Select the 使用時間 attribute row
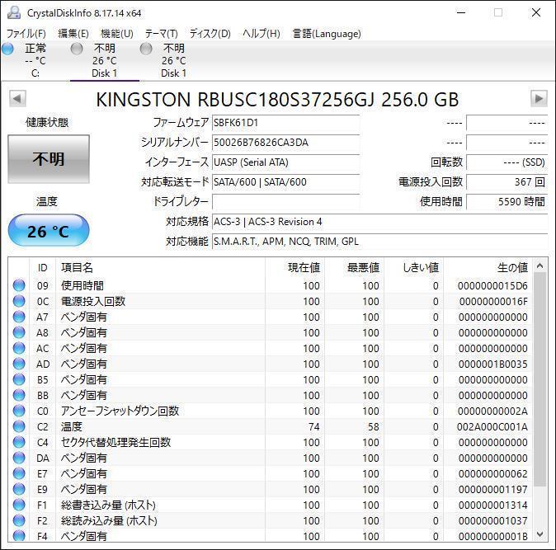Viewport: 556px width, 550px height. tap(271, 285)
